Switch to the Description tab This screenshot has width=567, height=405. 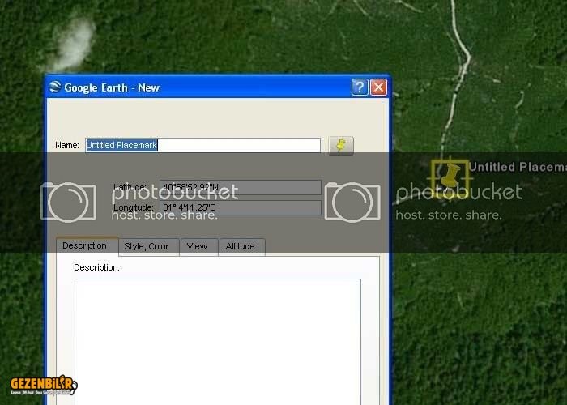click(84, 246)
